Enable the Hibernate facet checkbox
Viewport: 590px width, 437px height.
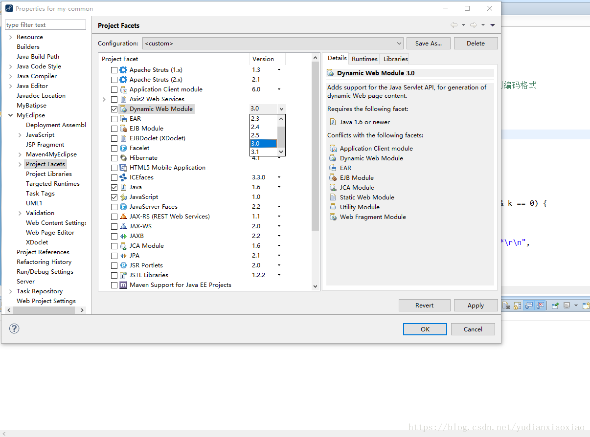[x=114, y=158]
